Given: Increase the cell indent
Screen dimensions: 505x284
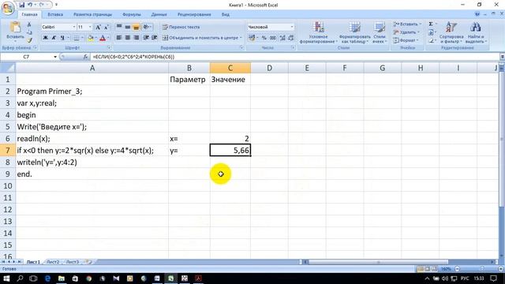Looking at the screenshot, I should pyautogui.click(x=155, y=38).
